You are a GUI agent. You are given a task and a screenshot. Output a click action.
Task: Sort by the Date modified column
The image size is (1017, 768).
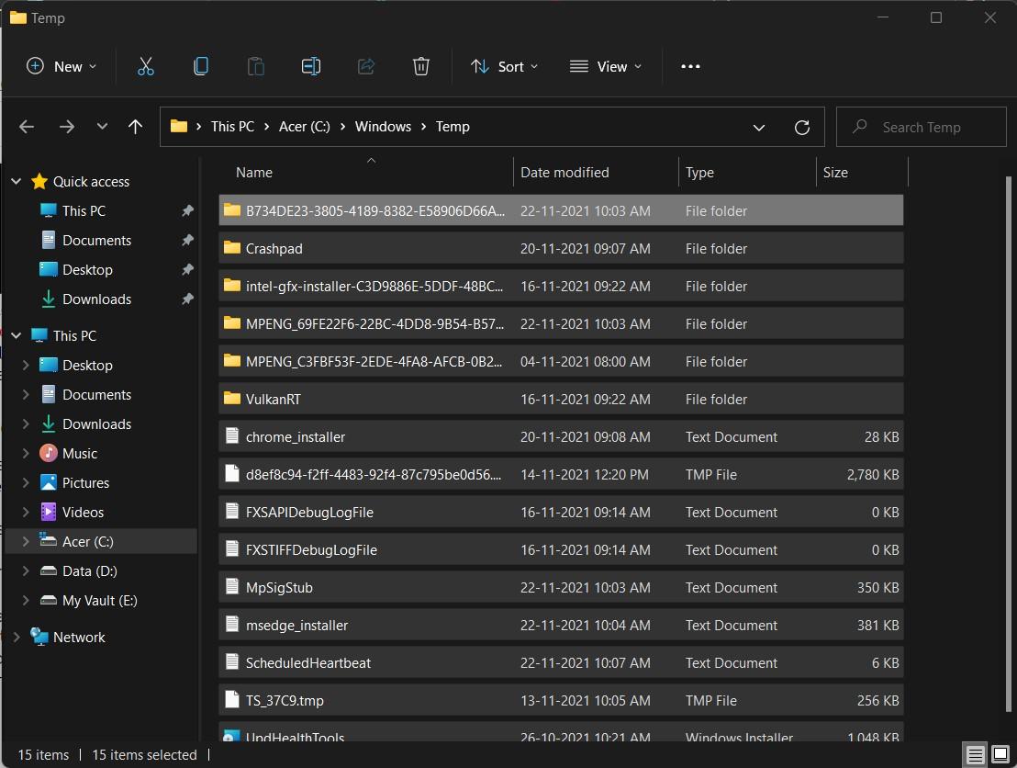[x=564, y=173]
